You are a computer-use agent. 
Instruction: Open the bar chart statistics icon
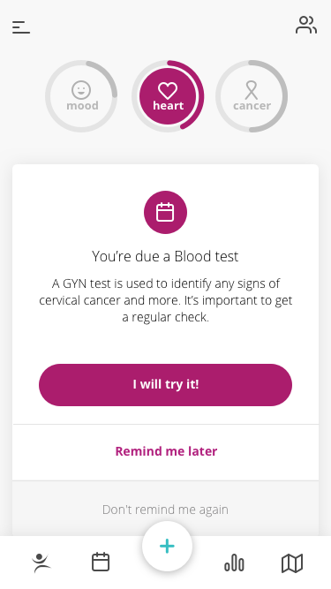(234, 563)
